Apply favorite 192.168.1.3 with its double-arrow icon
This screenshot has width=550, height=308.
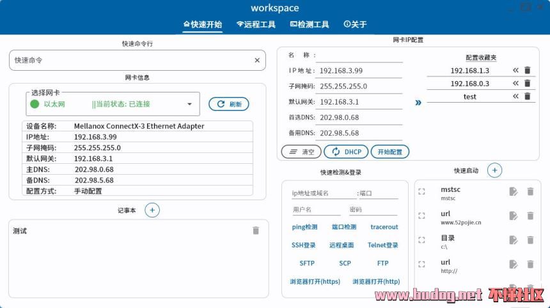[515, 70]
